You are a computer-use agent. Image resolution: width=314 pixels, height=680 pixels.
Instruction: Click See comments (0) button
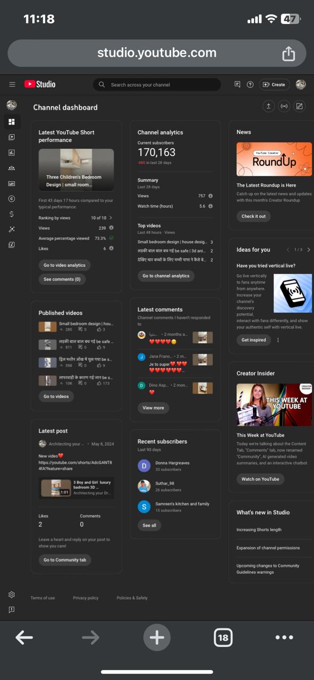pyautogui.click(x=62, y=279)
